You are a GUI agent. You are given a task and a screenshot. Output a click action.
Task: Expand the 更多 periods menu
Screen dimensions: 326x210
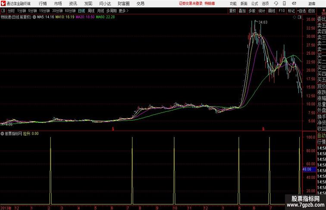123,11
